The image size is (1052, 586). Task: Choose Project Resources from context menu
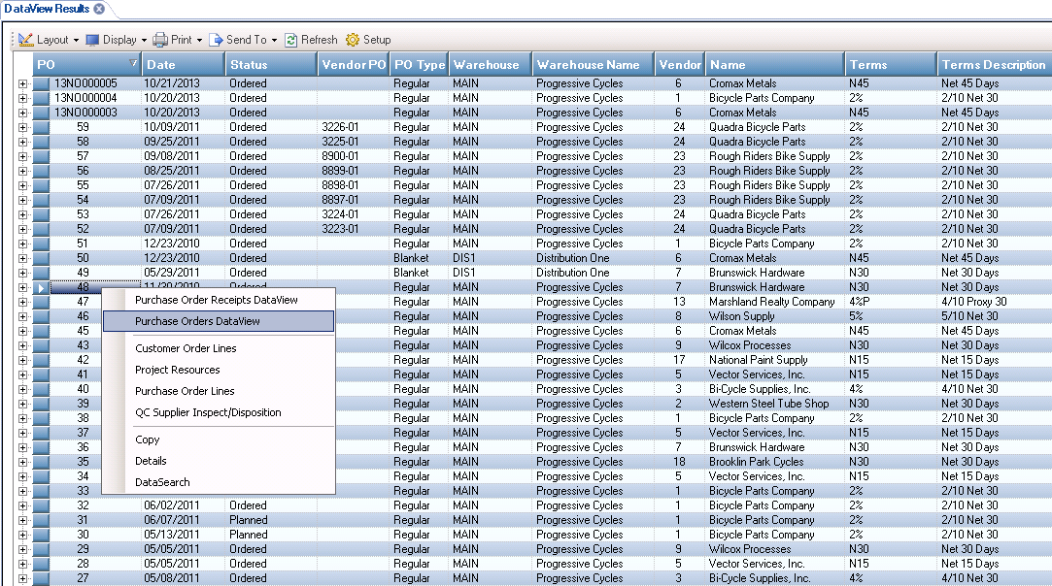click(x=218, y=370)
